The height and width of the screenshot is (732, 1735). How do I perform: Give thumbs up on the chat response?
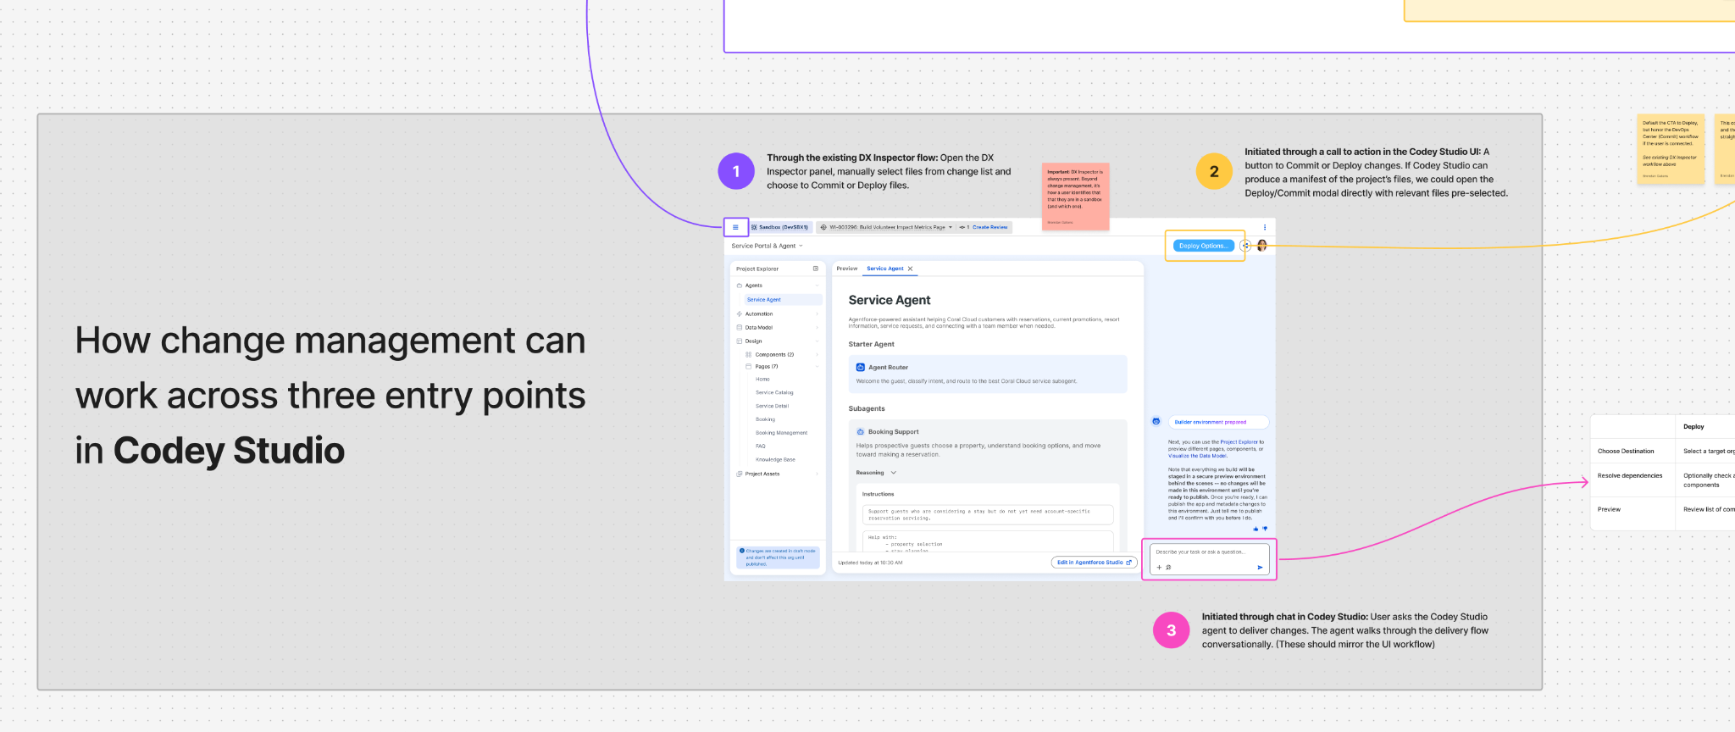(x=1256, y=529)
